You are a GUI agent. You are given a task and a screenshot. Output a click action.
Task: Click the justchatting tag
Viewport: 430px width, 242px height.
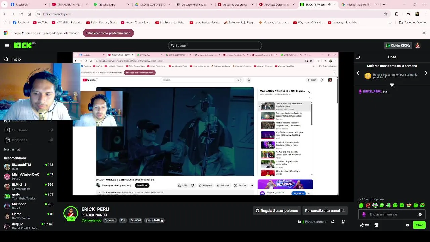[x=155, y=220]
